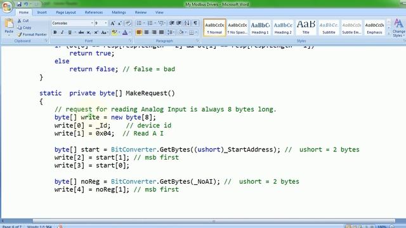406x228 pixels.
Task: Select the Normal style
Action: tap(214, 27)
